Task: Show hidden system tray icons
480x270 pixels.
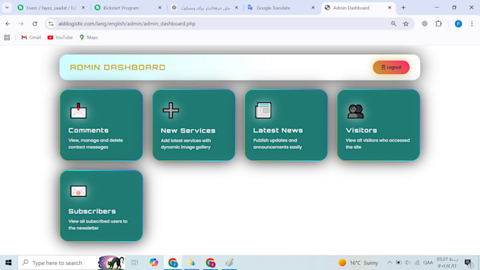Action: 390,263
